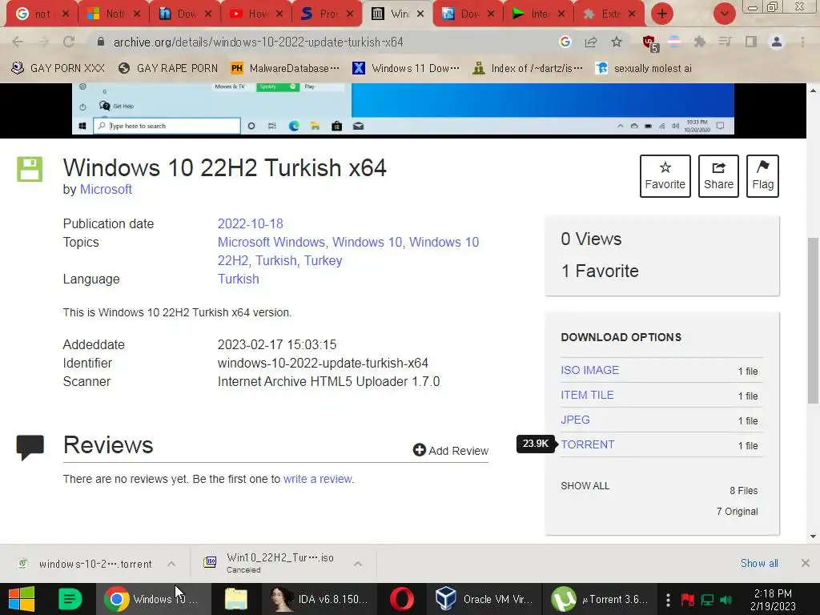Switch to Oracle VM VirtualBox window
This screenshot has height=615, width=820.
coord(484,599)
